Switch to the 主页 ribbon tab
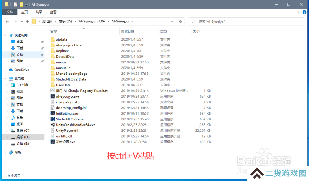The image size is (309, 181). click(24, 12)
